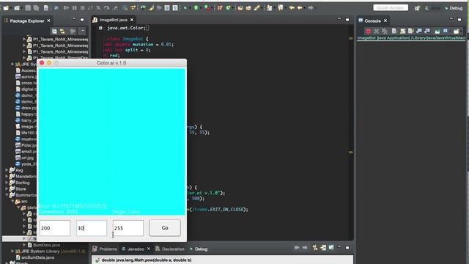The image size is (469, 264).
Task: Maximize the Console view
Action: click(x=459, y=20)
